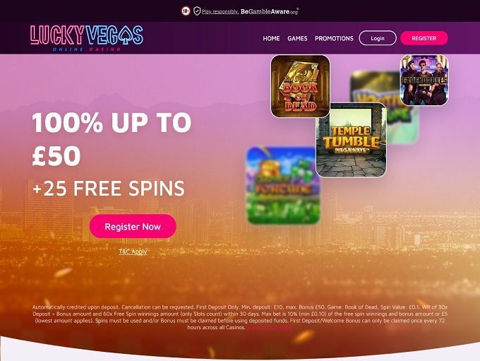Open the BeGambleAware.org logo link
Image resolution: width=480 pixels, height=361 pixels.
click(270, 11)
